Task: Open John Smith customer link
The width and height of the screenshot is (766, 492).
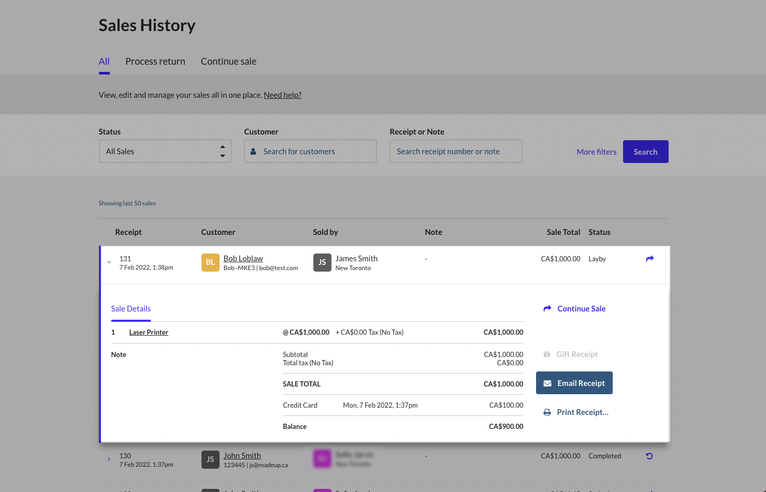Action: pos(242,456)
